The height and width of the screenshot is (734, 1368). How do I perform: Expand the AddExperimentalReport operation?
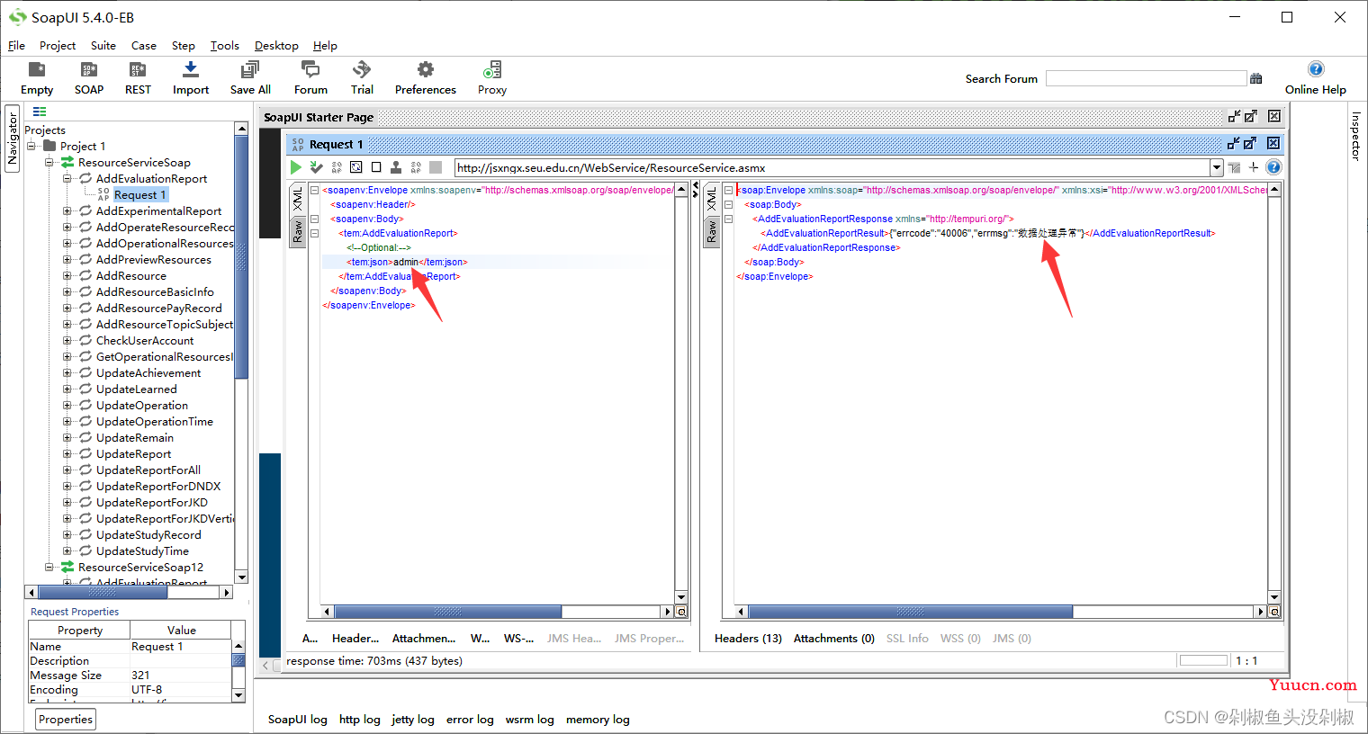pos(67,210)
